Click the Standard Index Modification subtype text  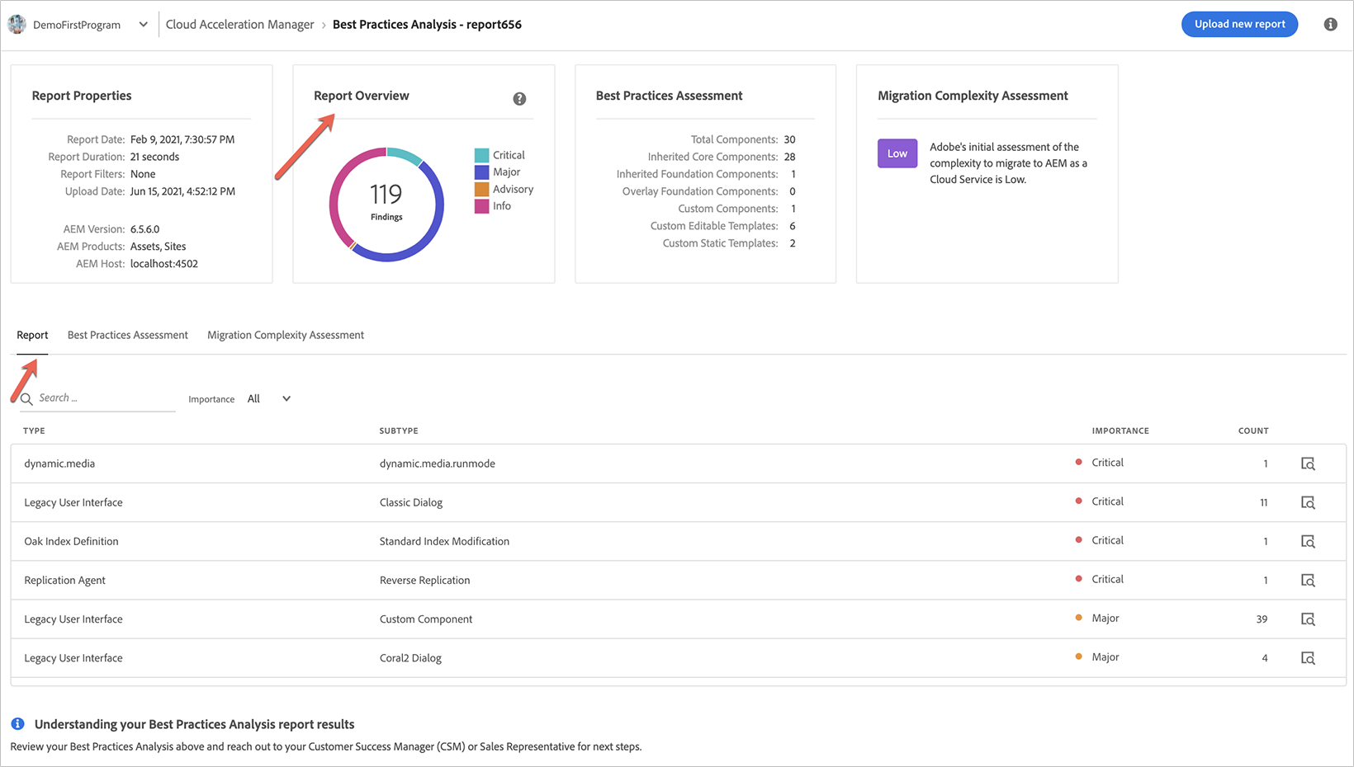tap(444, 541)
